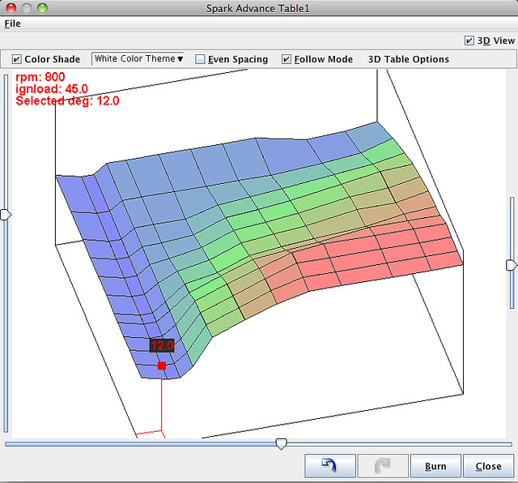The width and height of the screenshot is (518, 483).
Task: Click the 12.0 value label on the surface
Action: point(162,345)
